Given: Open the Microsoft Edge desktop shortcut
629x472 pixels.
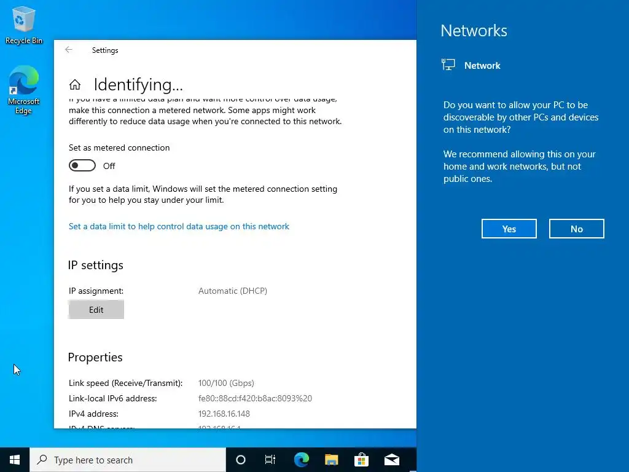Looking at the screenshot, I should click(x=24, y=90).
